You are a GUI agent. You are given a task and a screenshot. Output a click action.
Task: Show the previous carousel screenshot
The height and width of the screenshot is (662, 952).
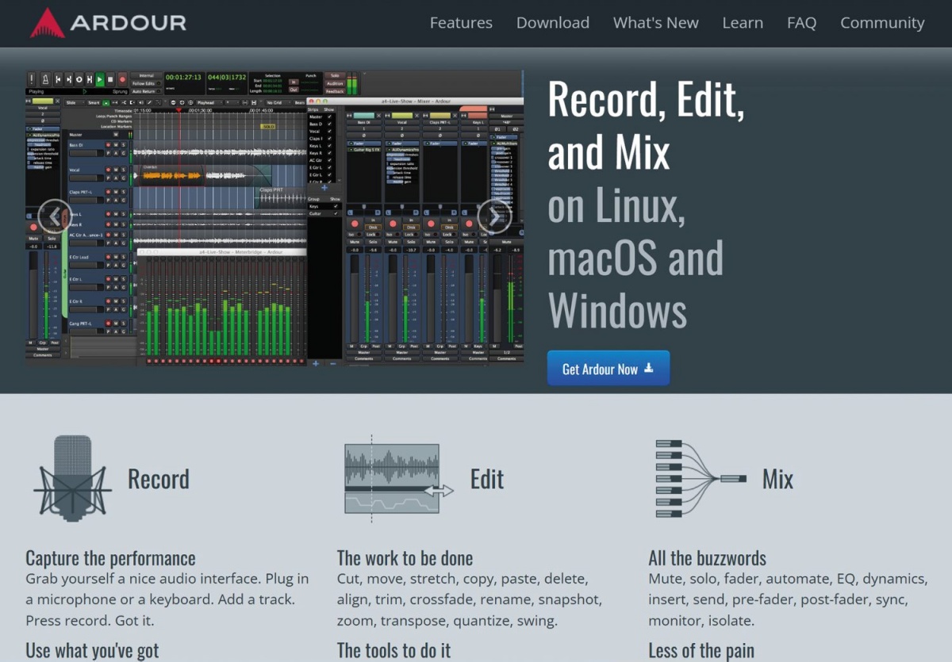tap(55, 216)
